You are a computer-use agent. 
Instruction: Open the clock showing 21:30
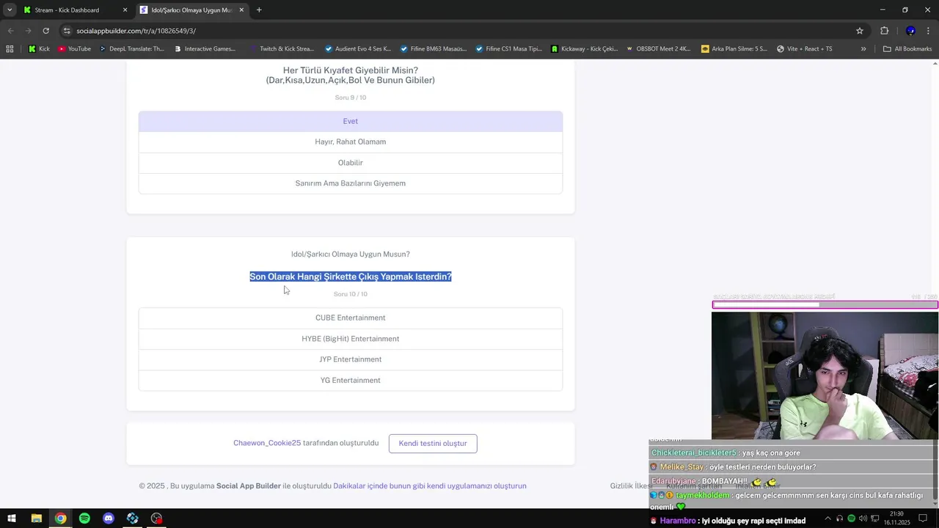tap(896, 518)
